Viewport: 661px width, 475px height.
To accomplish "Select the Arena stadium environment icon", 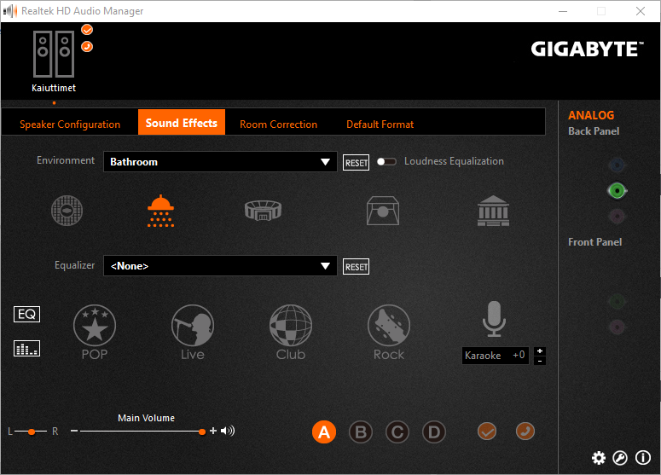I will 263,211.
